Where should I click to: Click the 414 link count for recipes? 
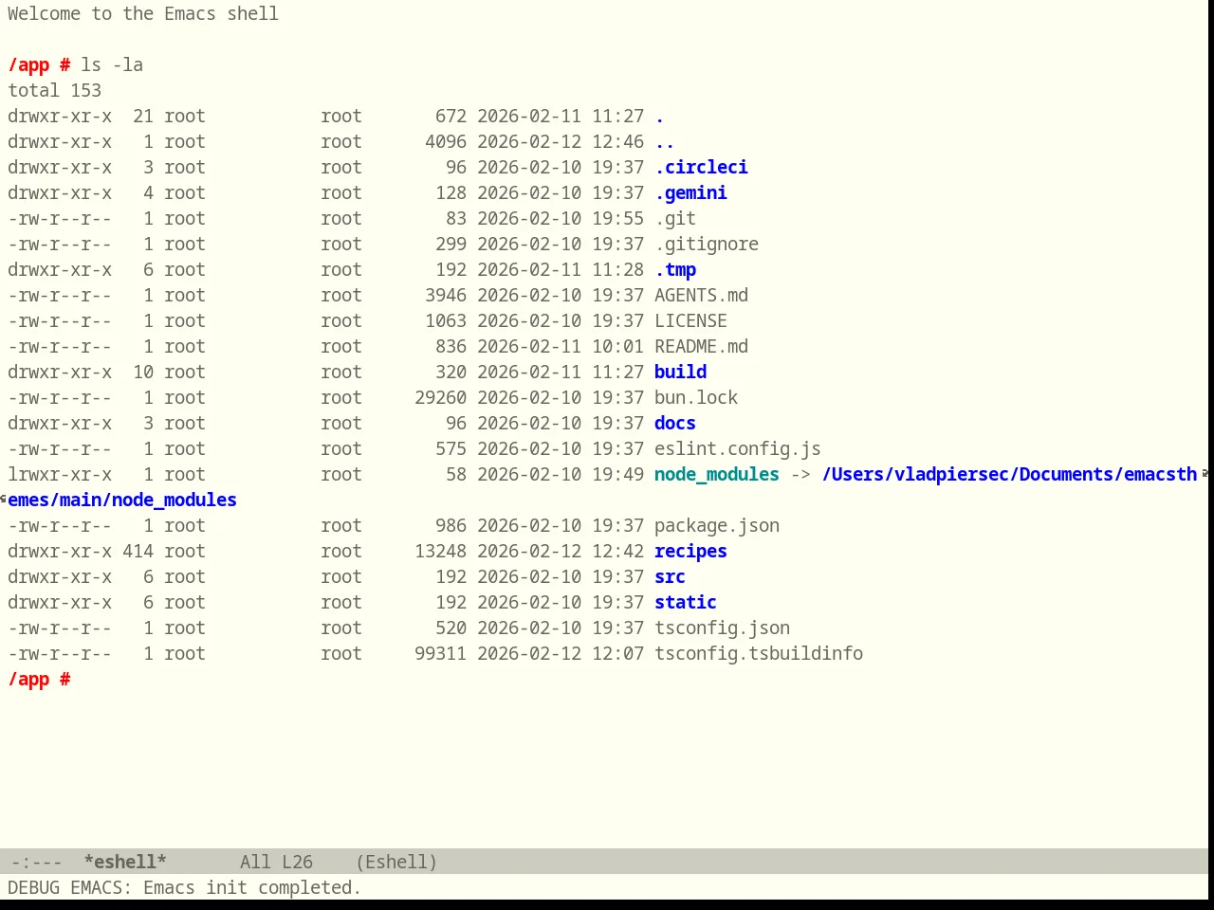pos(138,552)
